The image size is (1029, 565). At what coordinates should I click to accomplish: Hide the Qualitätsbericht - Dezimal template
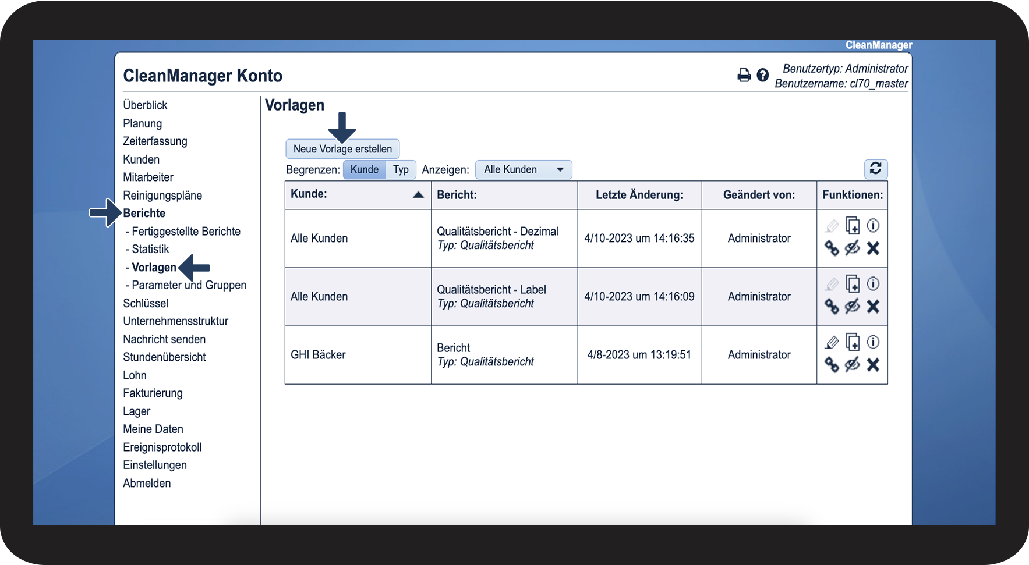coord(853,248)
